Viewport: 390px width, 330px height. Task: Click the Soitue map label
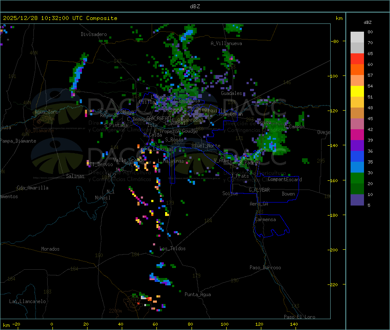[x=230, y=193]
